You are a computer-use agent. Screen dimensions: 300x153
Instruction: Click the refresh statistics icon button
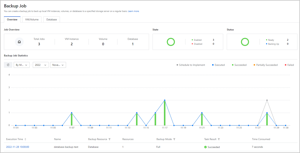8,65
